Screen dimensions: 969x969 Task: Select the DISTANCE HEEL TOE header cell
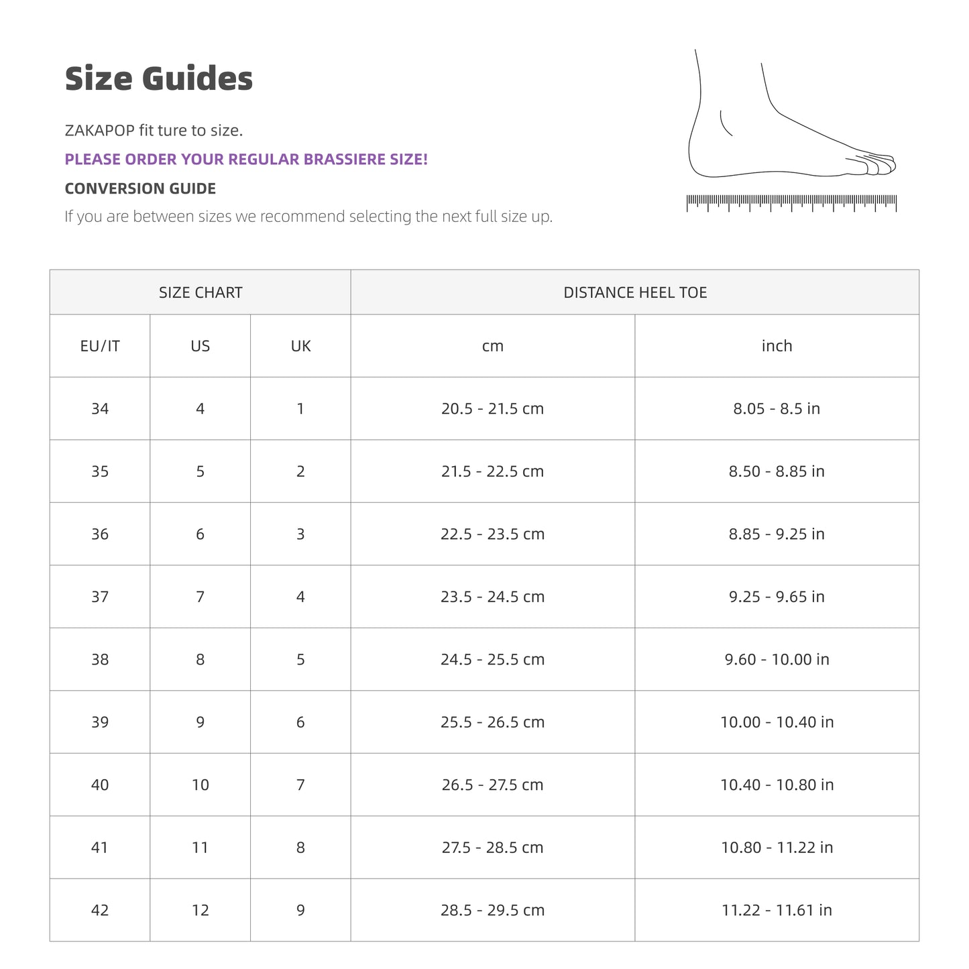(635, 292)
